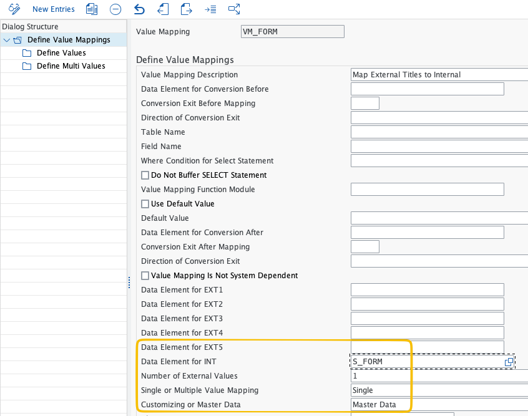This screenshot has width=528, height=416.
Task: Click the Undo Change arrow icon
Action: tap(139, 9)
